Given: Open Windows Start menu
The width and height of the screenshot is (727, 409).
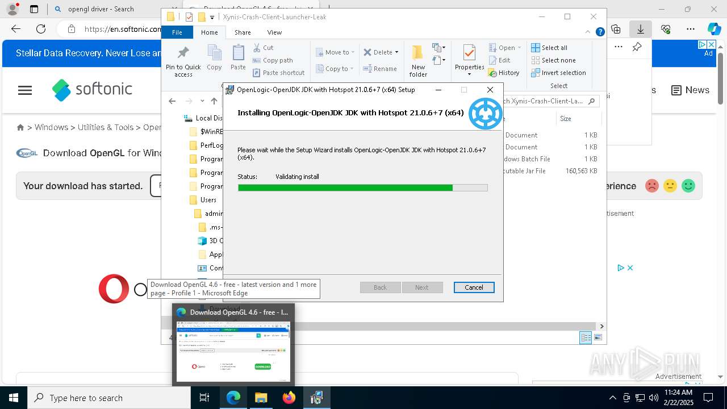Looking at the screenshot, I should (x=14, y=398).
